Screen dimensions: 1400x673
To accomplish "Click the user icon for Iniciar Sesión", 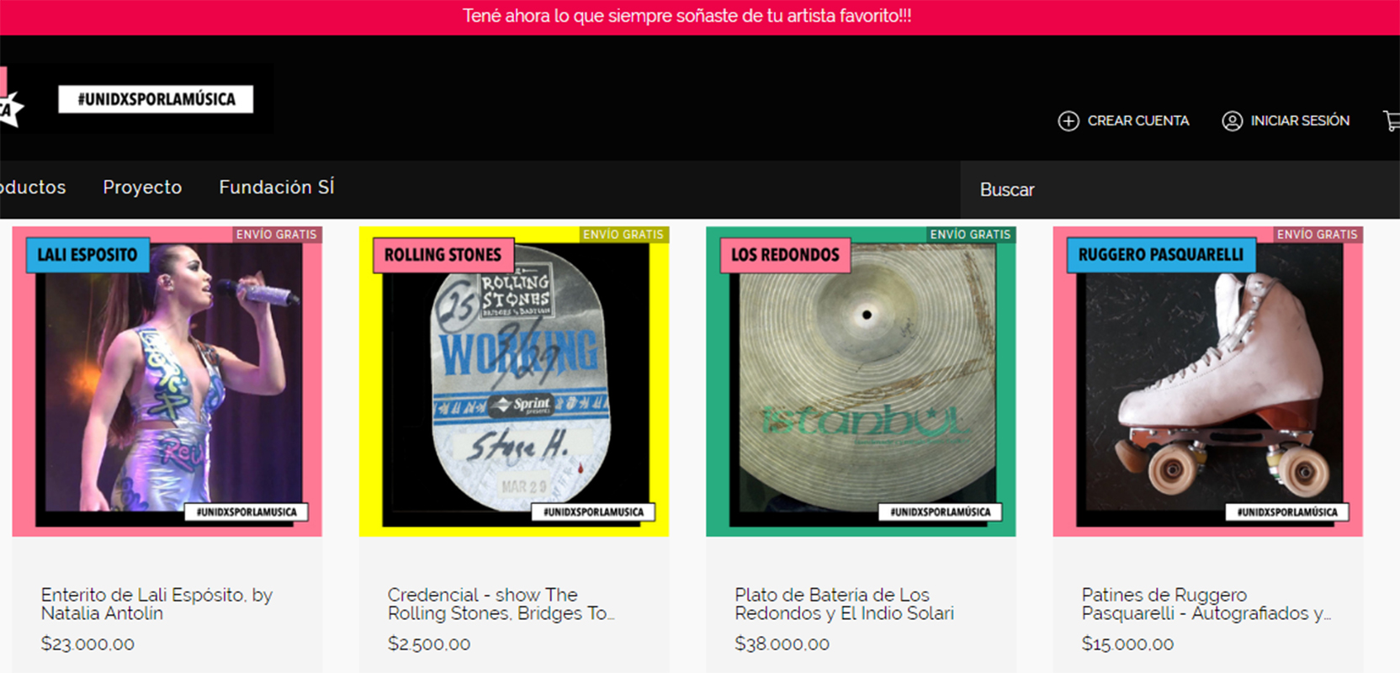I will click(x=1232, y=121).
